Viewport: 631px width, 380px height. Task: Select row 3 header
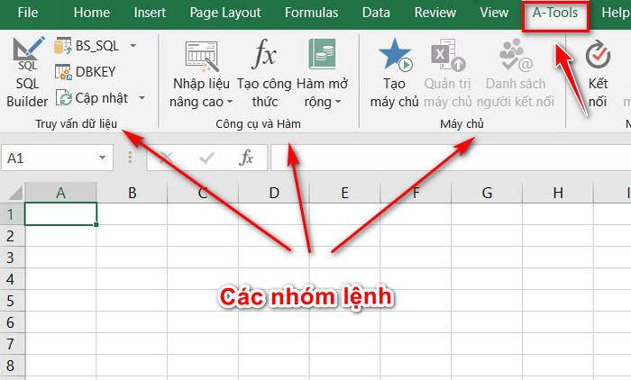(12, 258)
